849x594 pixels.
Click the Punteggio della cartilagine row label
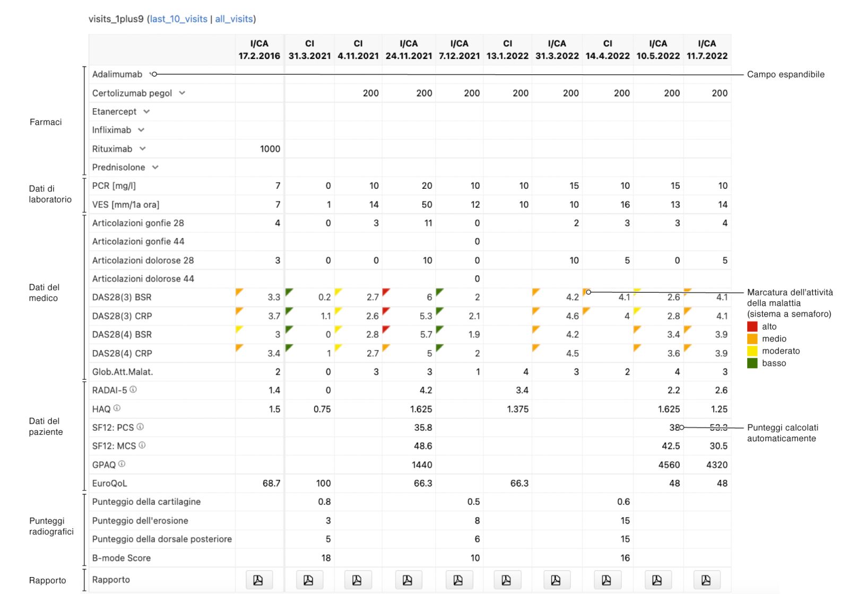click(146, 502)
